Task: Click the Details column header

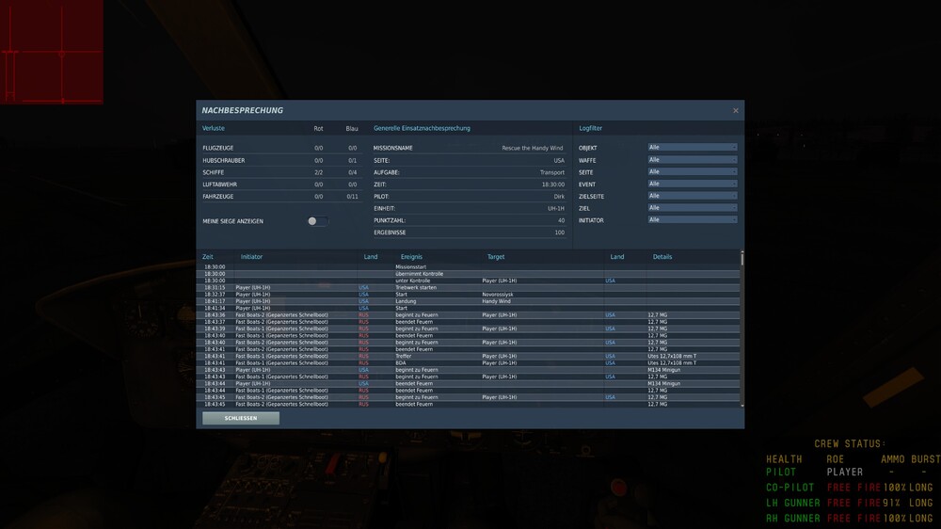Action: click(662, 256)
